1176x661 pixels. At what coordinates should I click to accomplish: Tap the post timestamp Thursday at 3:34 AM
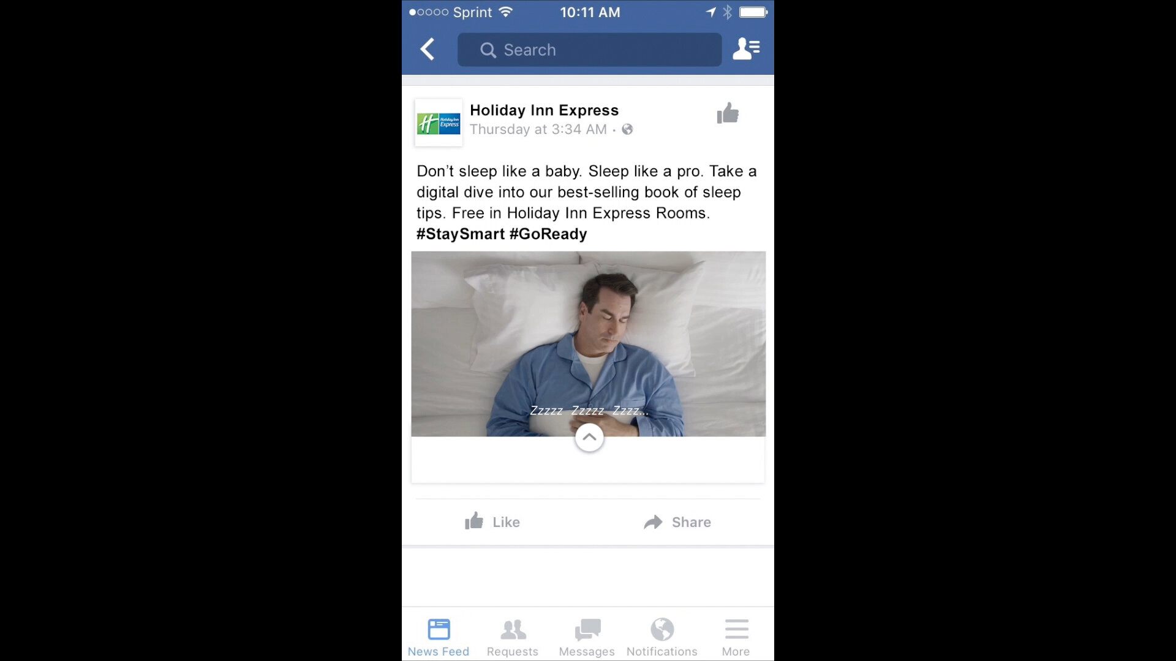coord(538,129)
